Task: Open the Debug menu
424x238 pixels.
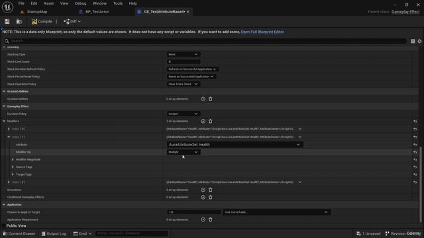Action: point(81,3)
